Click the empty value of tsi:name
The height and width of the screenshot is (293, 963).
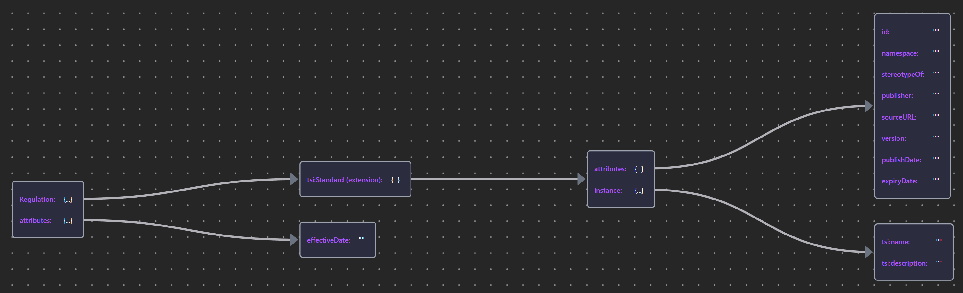click(x=939, y=240)
